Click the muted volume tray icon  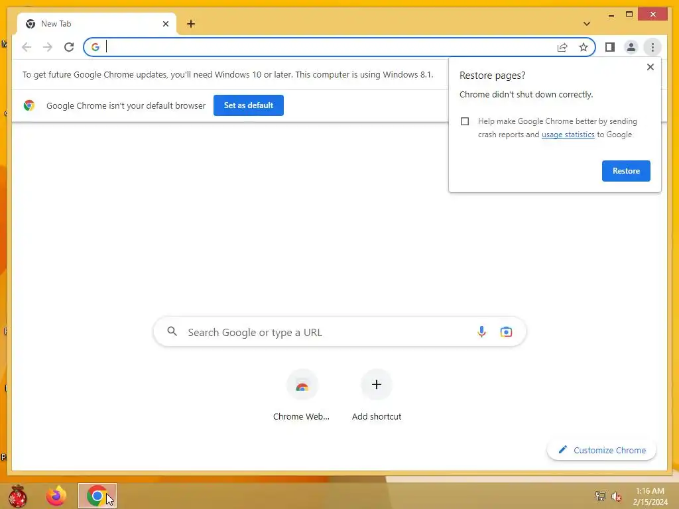[616, 496]
